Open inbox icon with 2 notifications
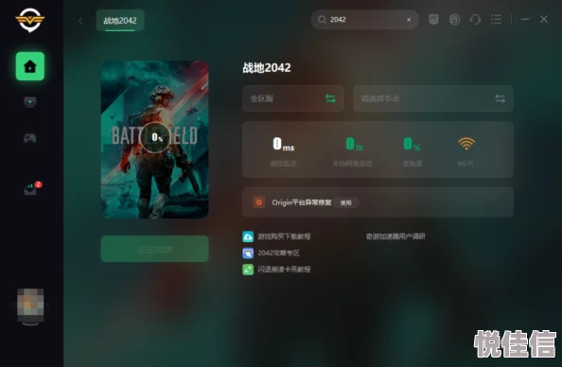This screenshot has width=562, height=367. (31, 188)
